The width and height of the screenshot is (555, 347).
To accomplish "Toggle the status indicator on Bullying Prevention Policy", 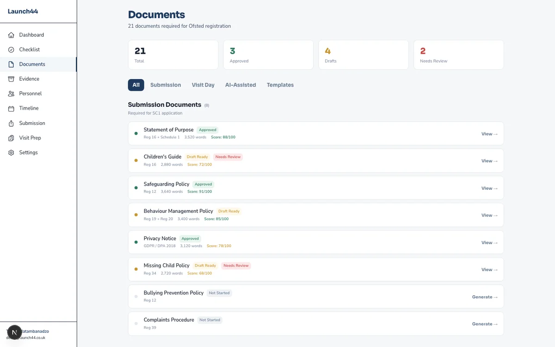I will [x=136, y=296].
